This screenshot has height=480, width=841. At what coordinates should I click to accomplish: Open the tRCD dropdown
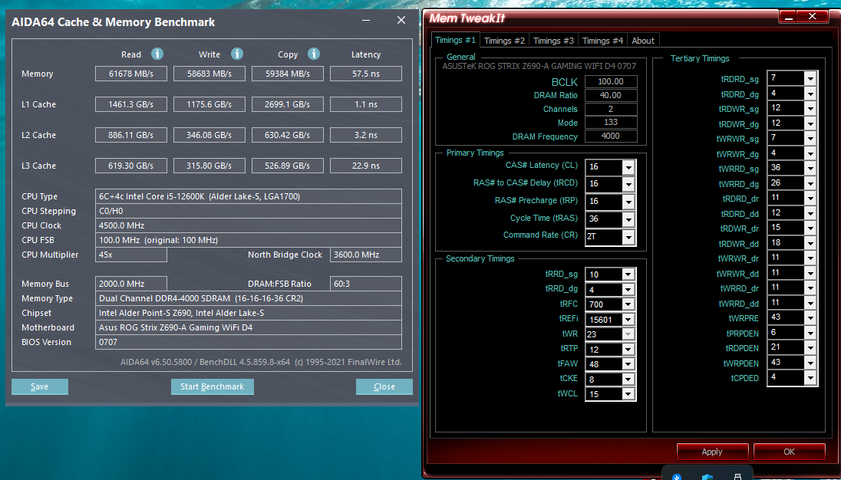[628, 184]
